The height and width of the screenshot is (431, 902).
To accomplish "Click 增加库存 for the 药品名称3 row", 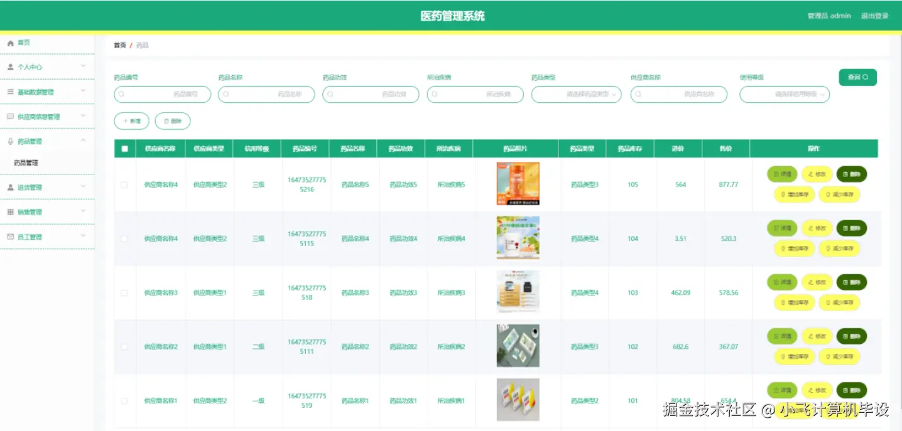I will point(794,303).
